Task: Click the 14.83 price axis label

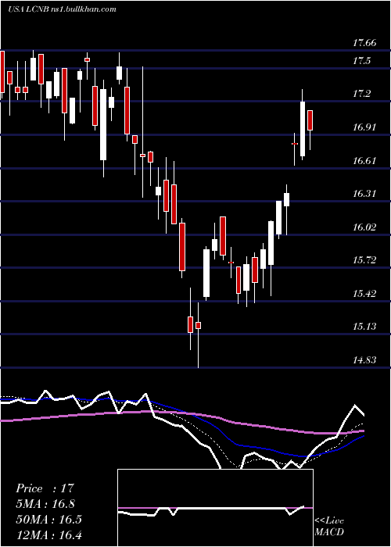Action: click(x=364, y=359)
